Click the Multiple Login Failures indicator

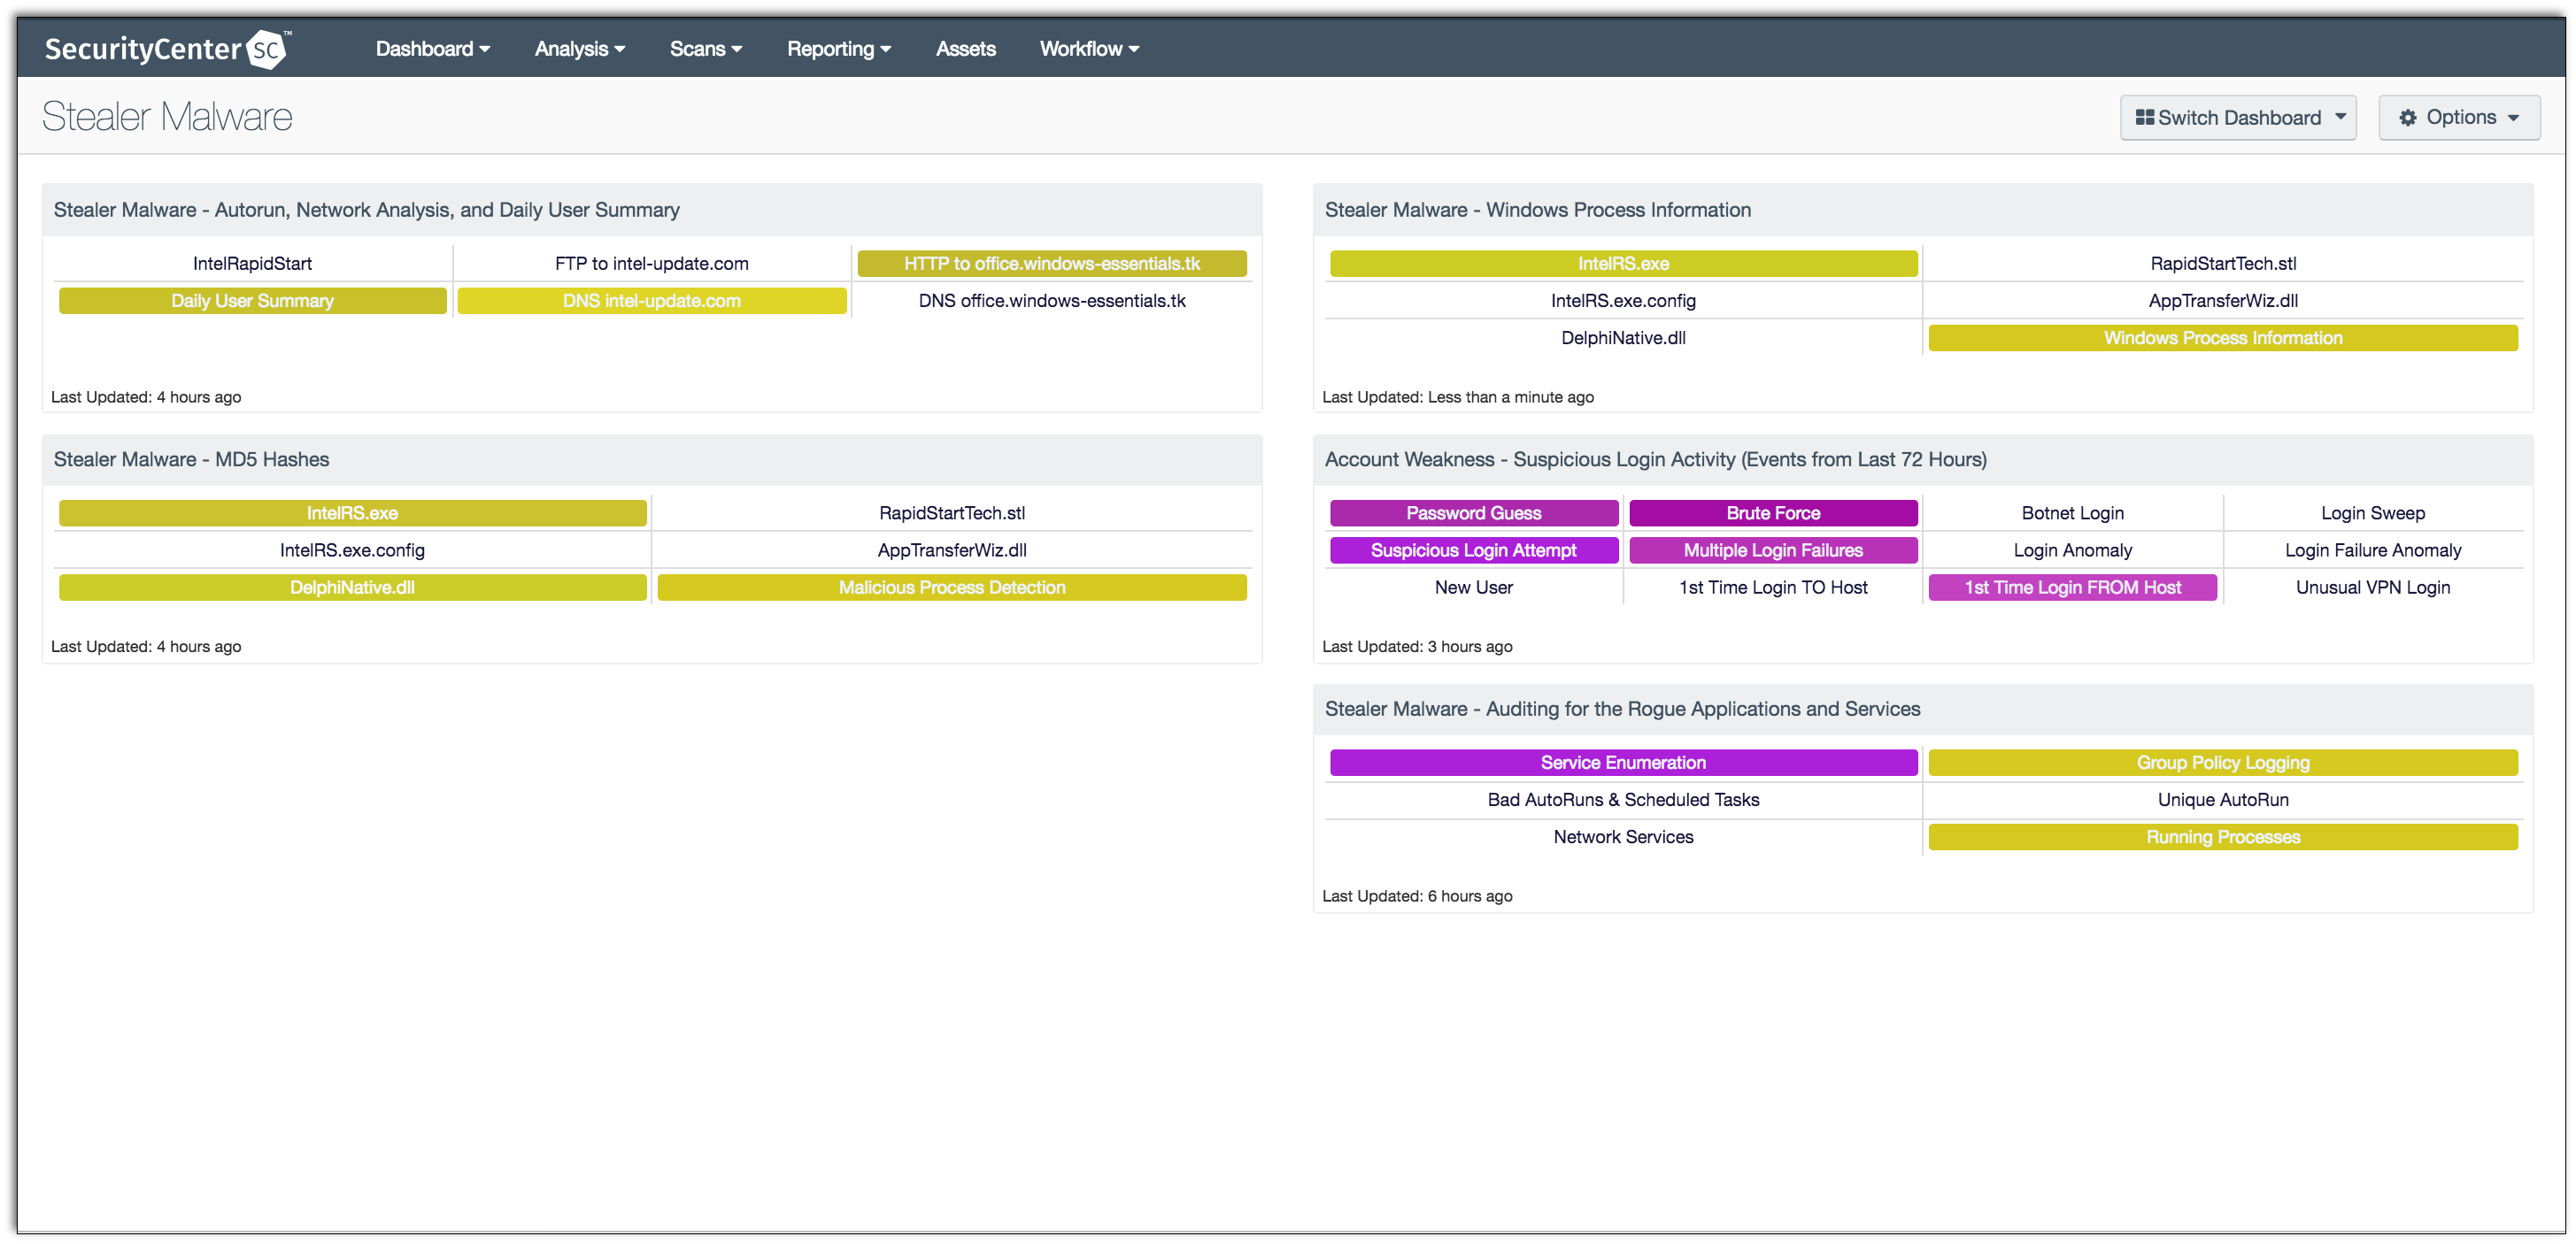point(1773,550)
